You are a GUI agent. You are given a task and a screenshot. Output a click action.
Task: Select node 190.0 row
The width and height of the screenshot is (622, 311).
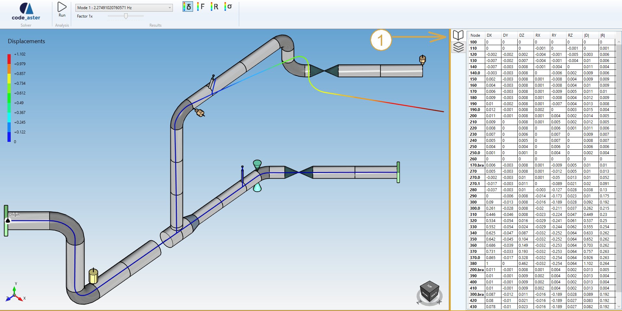coord(542,110)
